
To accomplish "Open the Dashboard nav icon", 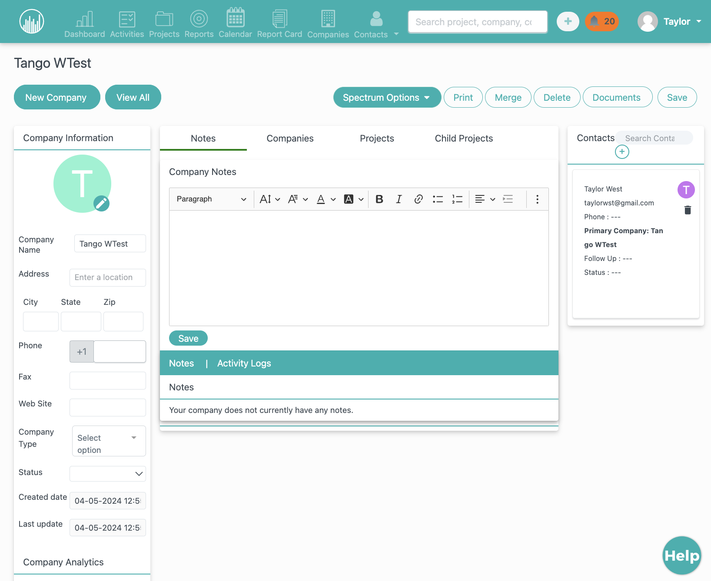I will point(85,24).
